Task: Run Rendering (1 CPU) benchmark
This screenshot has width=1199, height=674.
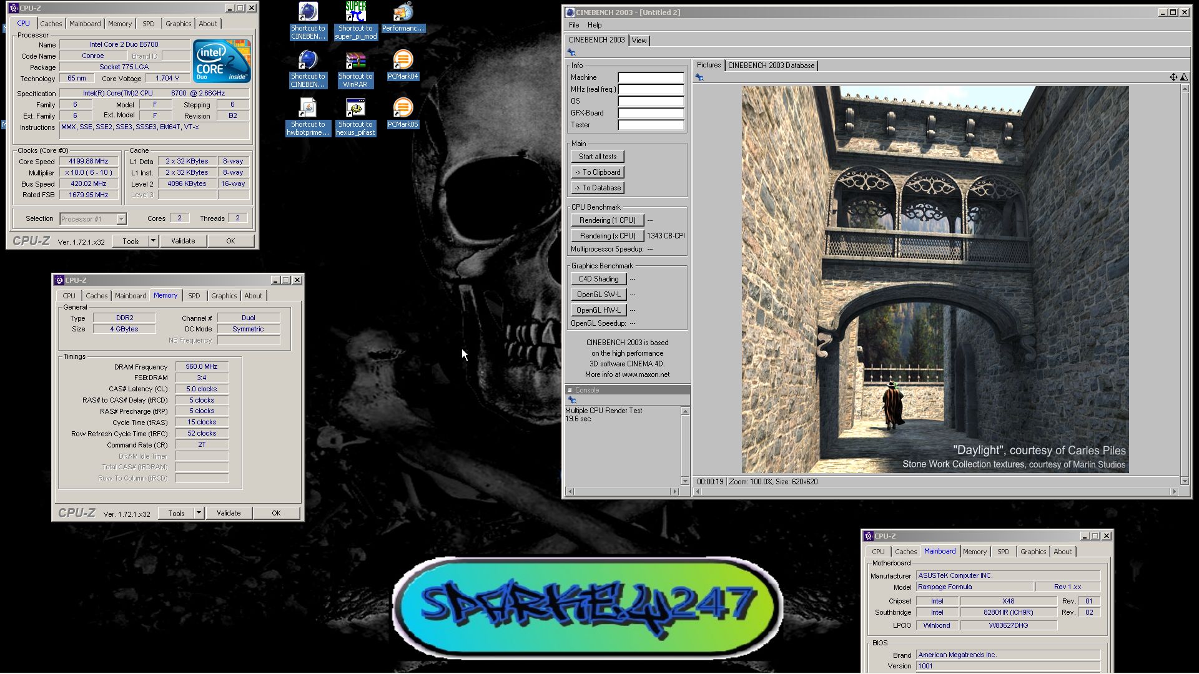Action: click(607, 220)
